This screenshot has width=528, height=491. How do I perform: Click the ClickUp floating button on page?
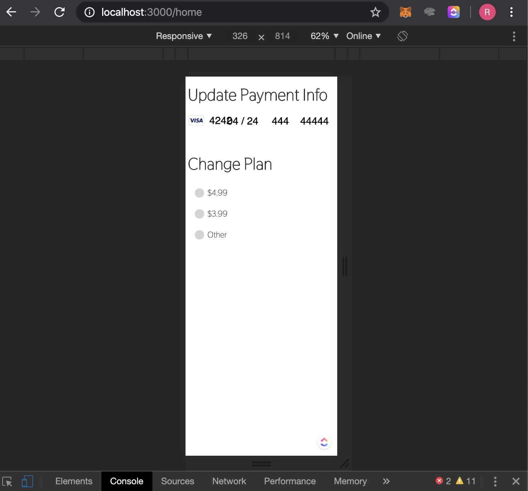point(324,442)
